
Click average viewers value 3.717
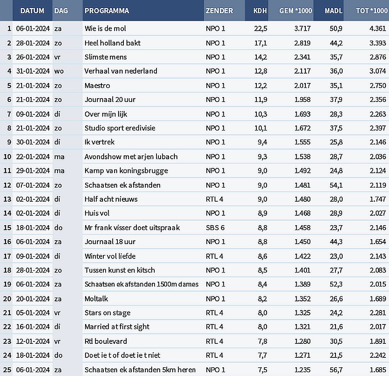pos(302,28)
